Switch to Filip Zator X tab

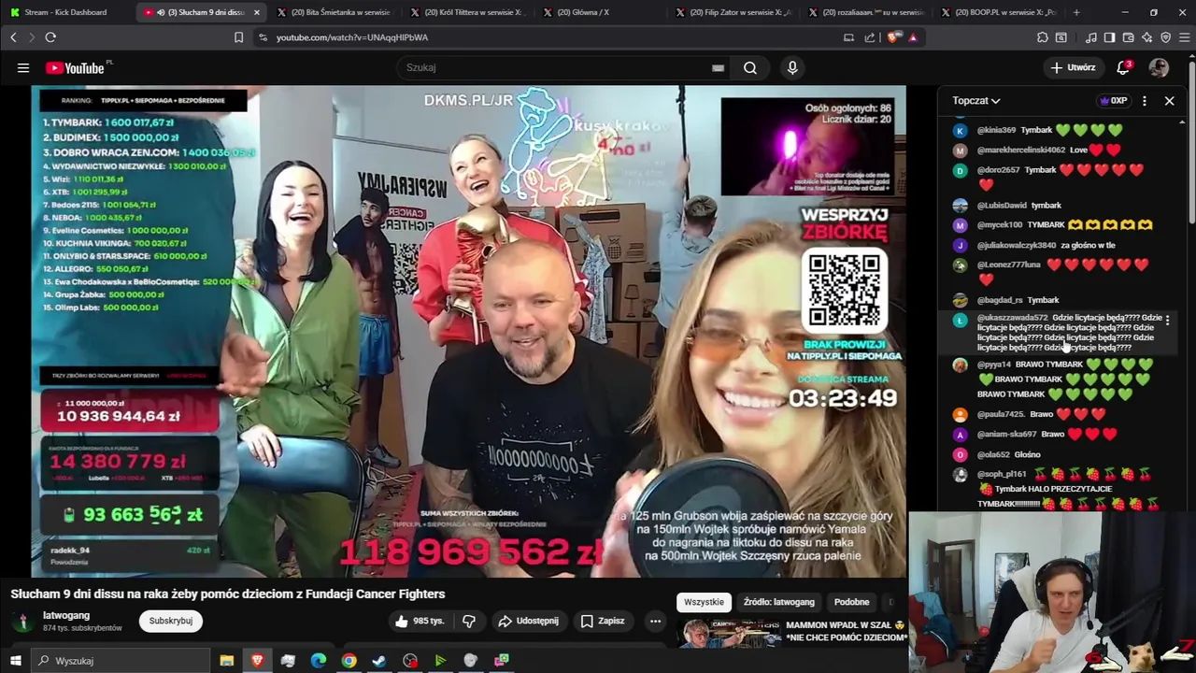click(x=738, y=12)
